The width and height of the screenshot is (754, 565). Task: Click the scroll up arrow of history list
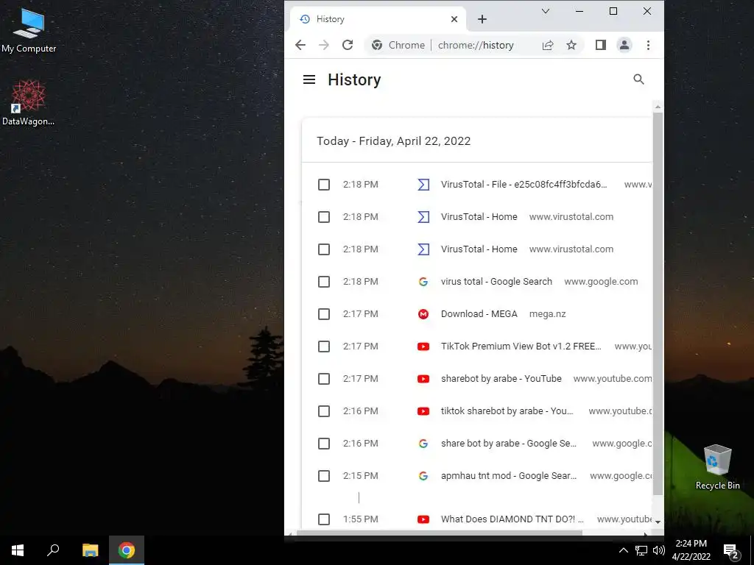(658, 107)
